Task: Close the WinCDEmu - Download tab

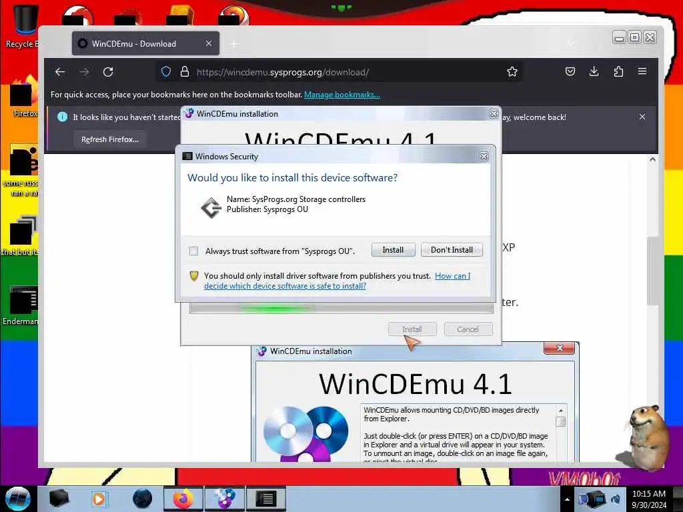Action: pos(209,43)
